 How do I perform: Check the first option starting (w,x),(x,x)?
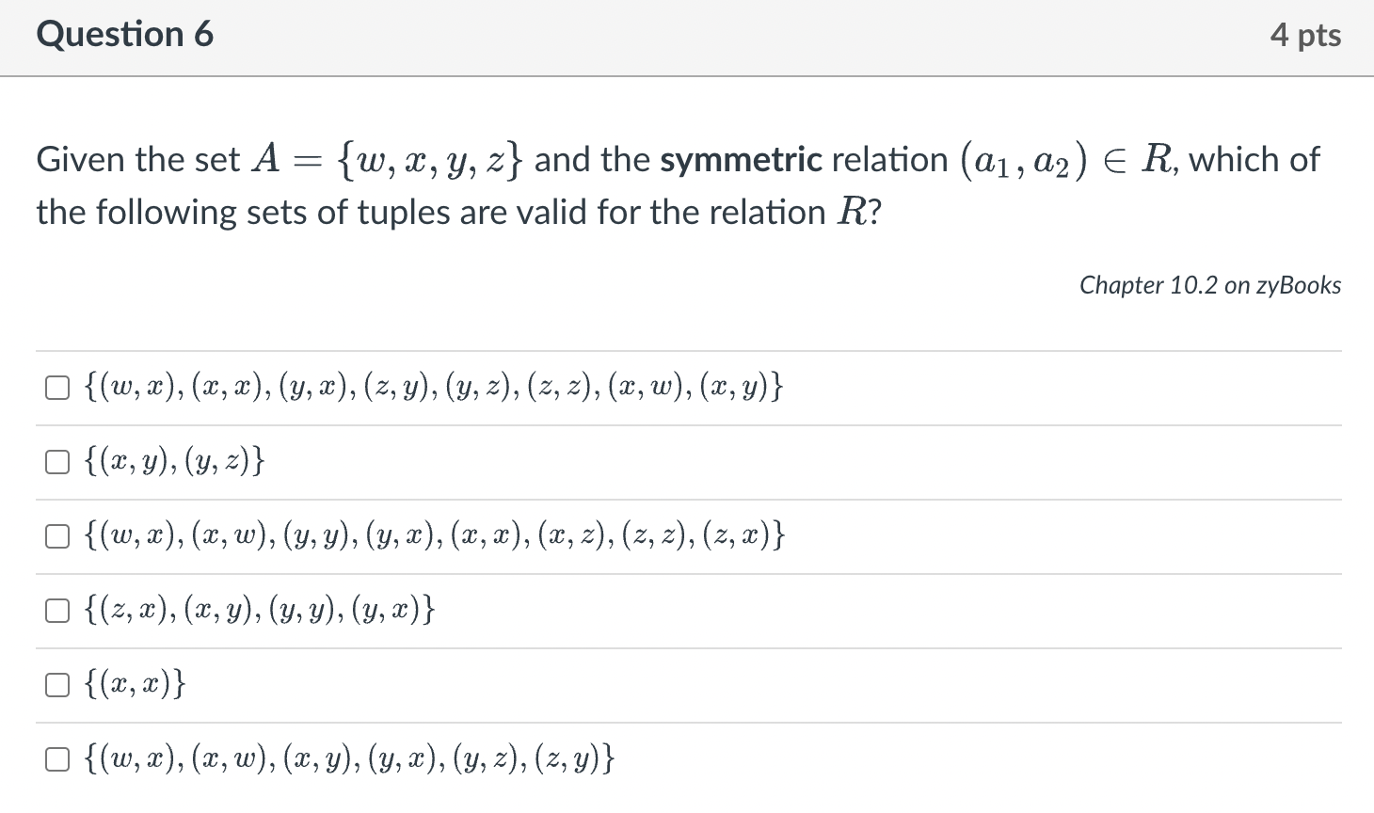tap(57, 388)
